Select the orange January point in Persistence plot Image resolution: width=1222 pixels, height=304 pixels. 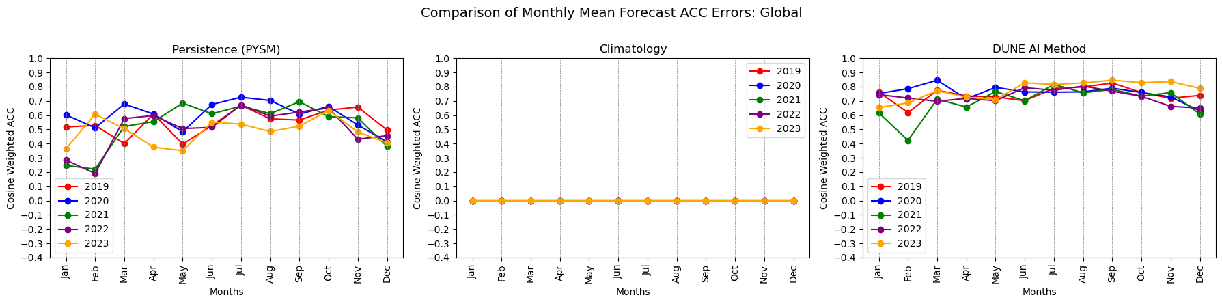pos(66,149)
